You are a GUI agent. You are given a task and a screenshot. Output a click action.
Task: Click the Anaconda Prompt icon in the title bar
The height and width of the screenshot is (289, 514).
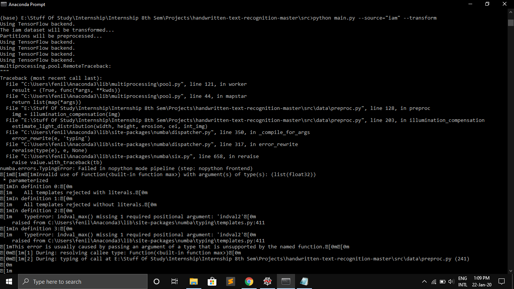(4, 4)
